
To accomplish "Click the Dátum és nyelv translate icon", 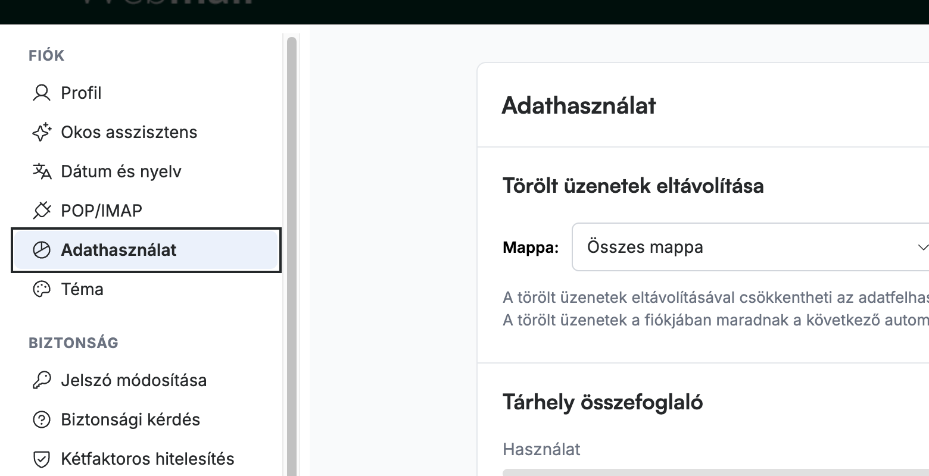I will coord(42,171).
